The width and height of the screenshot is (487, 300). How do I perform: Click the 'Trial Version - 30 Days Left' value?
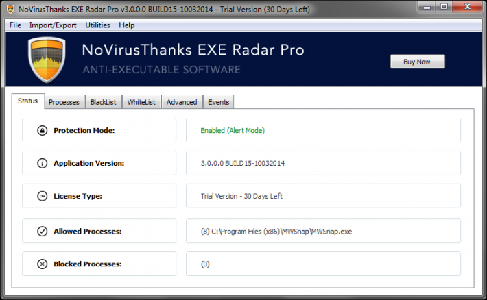(241, 196)
